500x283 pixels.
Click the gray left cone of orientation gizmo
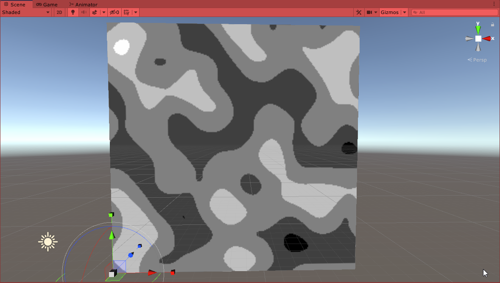(x=469, y=39)
